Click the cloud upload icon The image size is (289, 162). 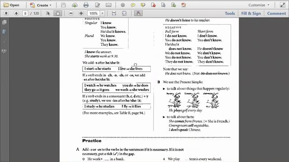[x=75, y=5]
